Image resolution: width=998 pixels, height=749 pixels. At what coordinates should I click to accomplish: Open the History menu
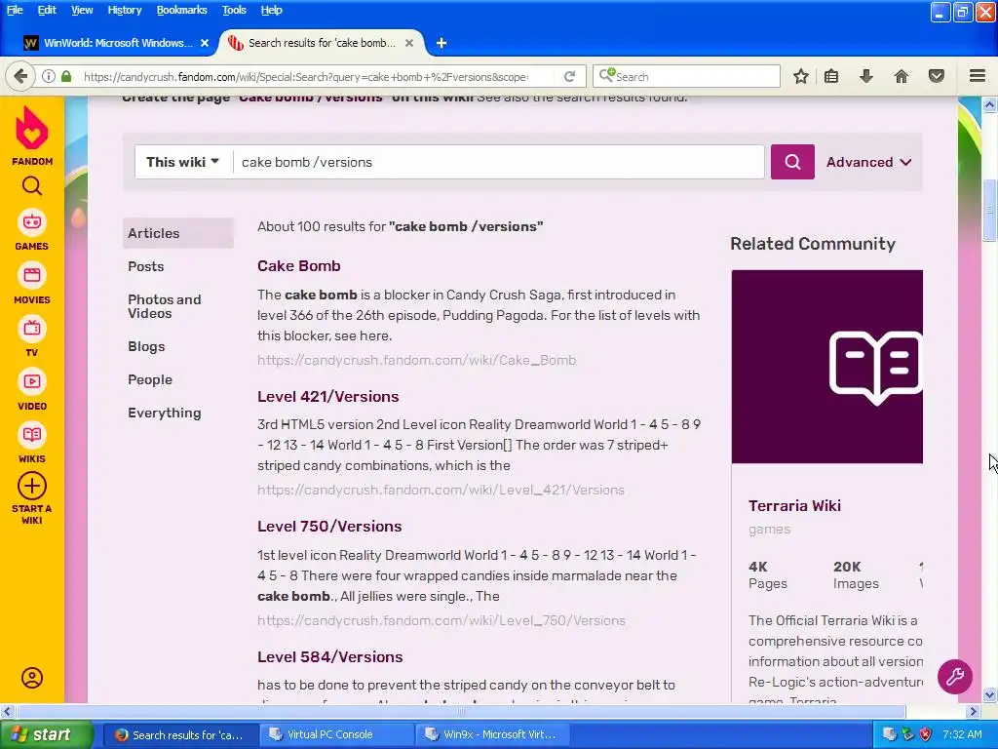(x=124, y=10)
